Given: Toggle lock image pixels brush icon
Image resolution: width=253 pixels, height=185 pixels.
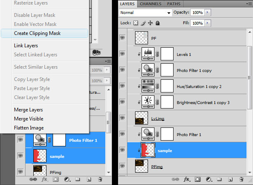Looking at the screenshot, I should point(143,23).
